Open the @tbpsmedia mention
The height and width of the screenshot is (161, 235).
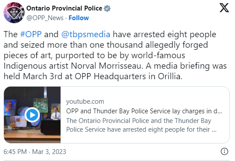tap(86, 35)
